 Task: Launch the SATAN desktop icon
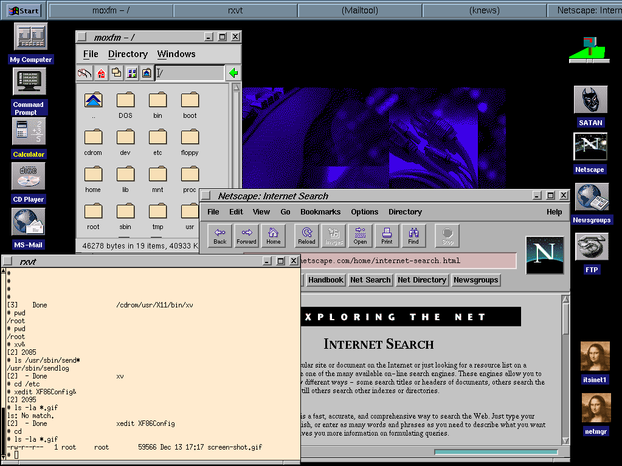(590, 100)
